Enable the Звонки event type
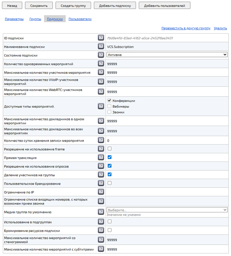This screenshot has height=256, width=231. click(x=109, y=112)
